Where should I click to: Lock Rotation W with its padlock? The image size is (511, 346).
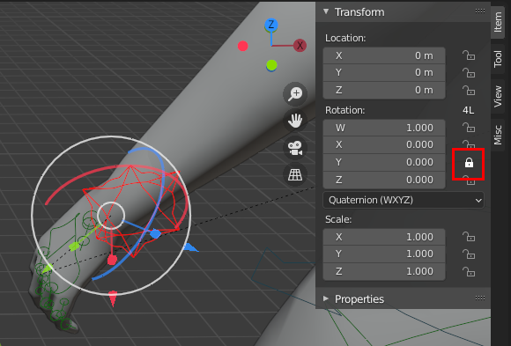click(469, 128)
